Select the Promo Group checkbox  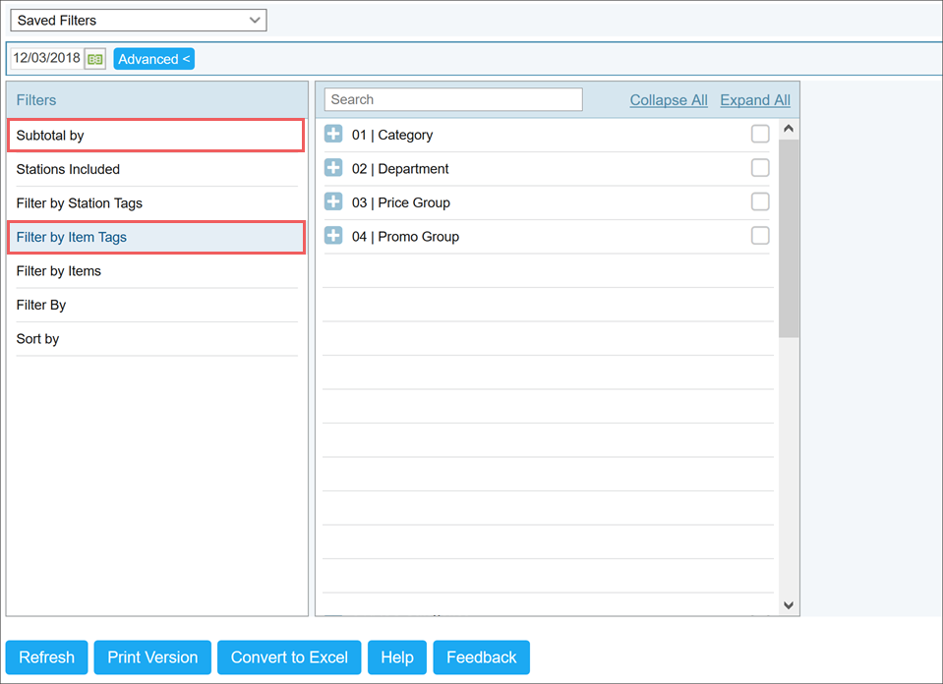tap(759, 235)
